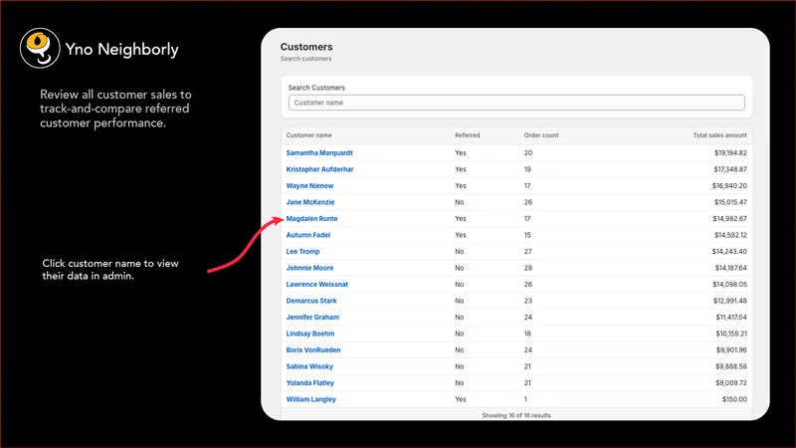Select the $150.00 sales amount

click(734, 399)
